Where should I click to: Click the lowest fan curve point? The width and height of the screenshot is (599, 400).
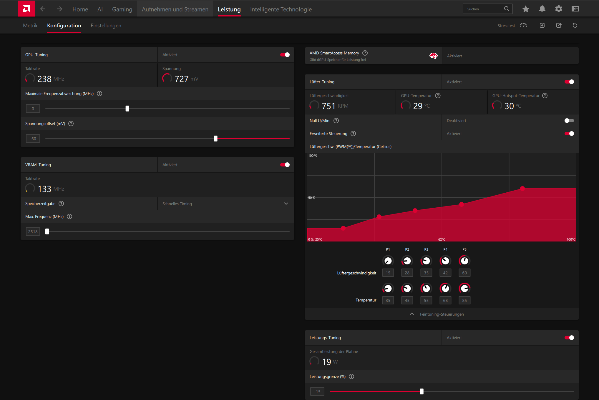coord(343,228)
